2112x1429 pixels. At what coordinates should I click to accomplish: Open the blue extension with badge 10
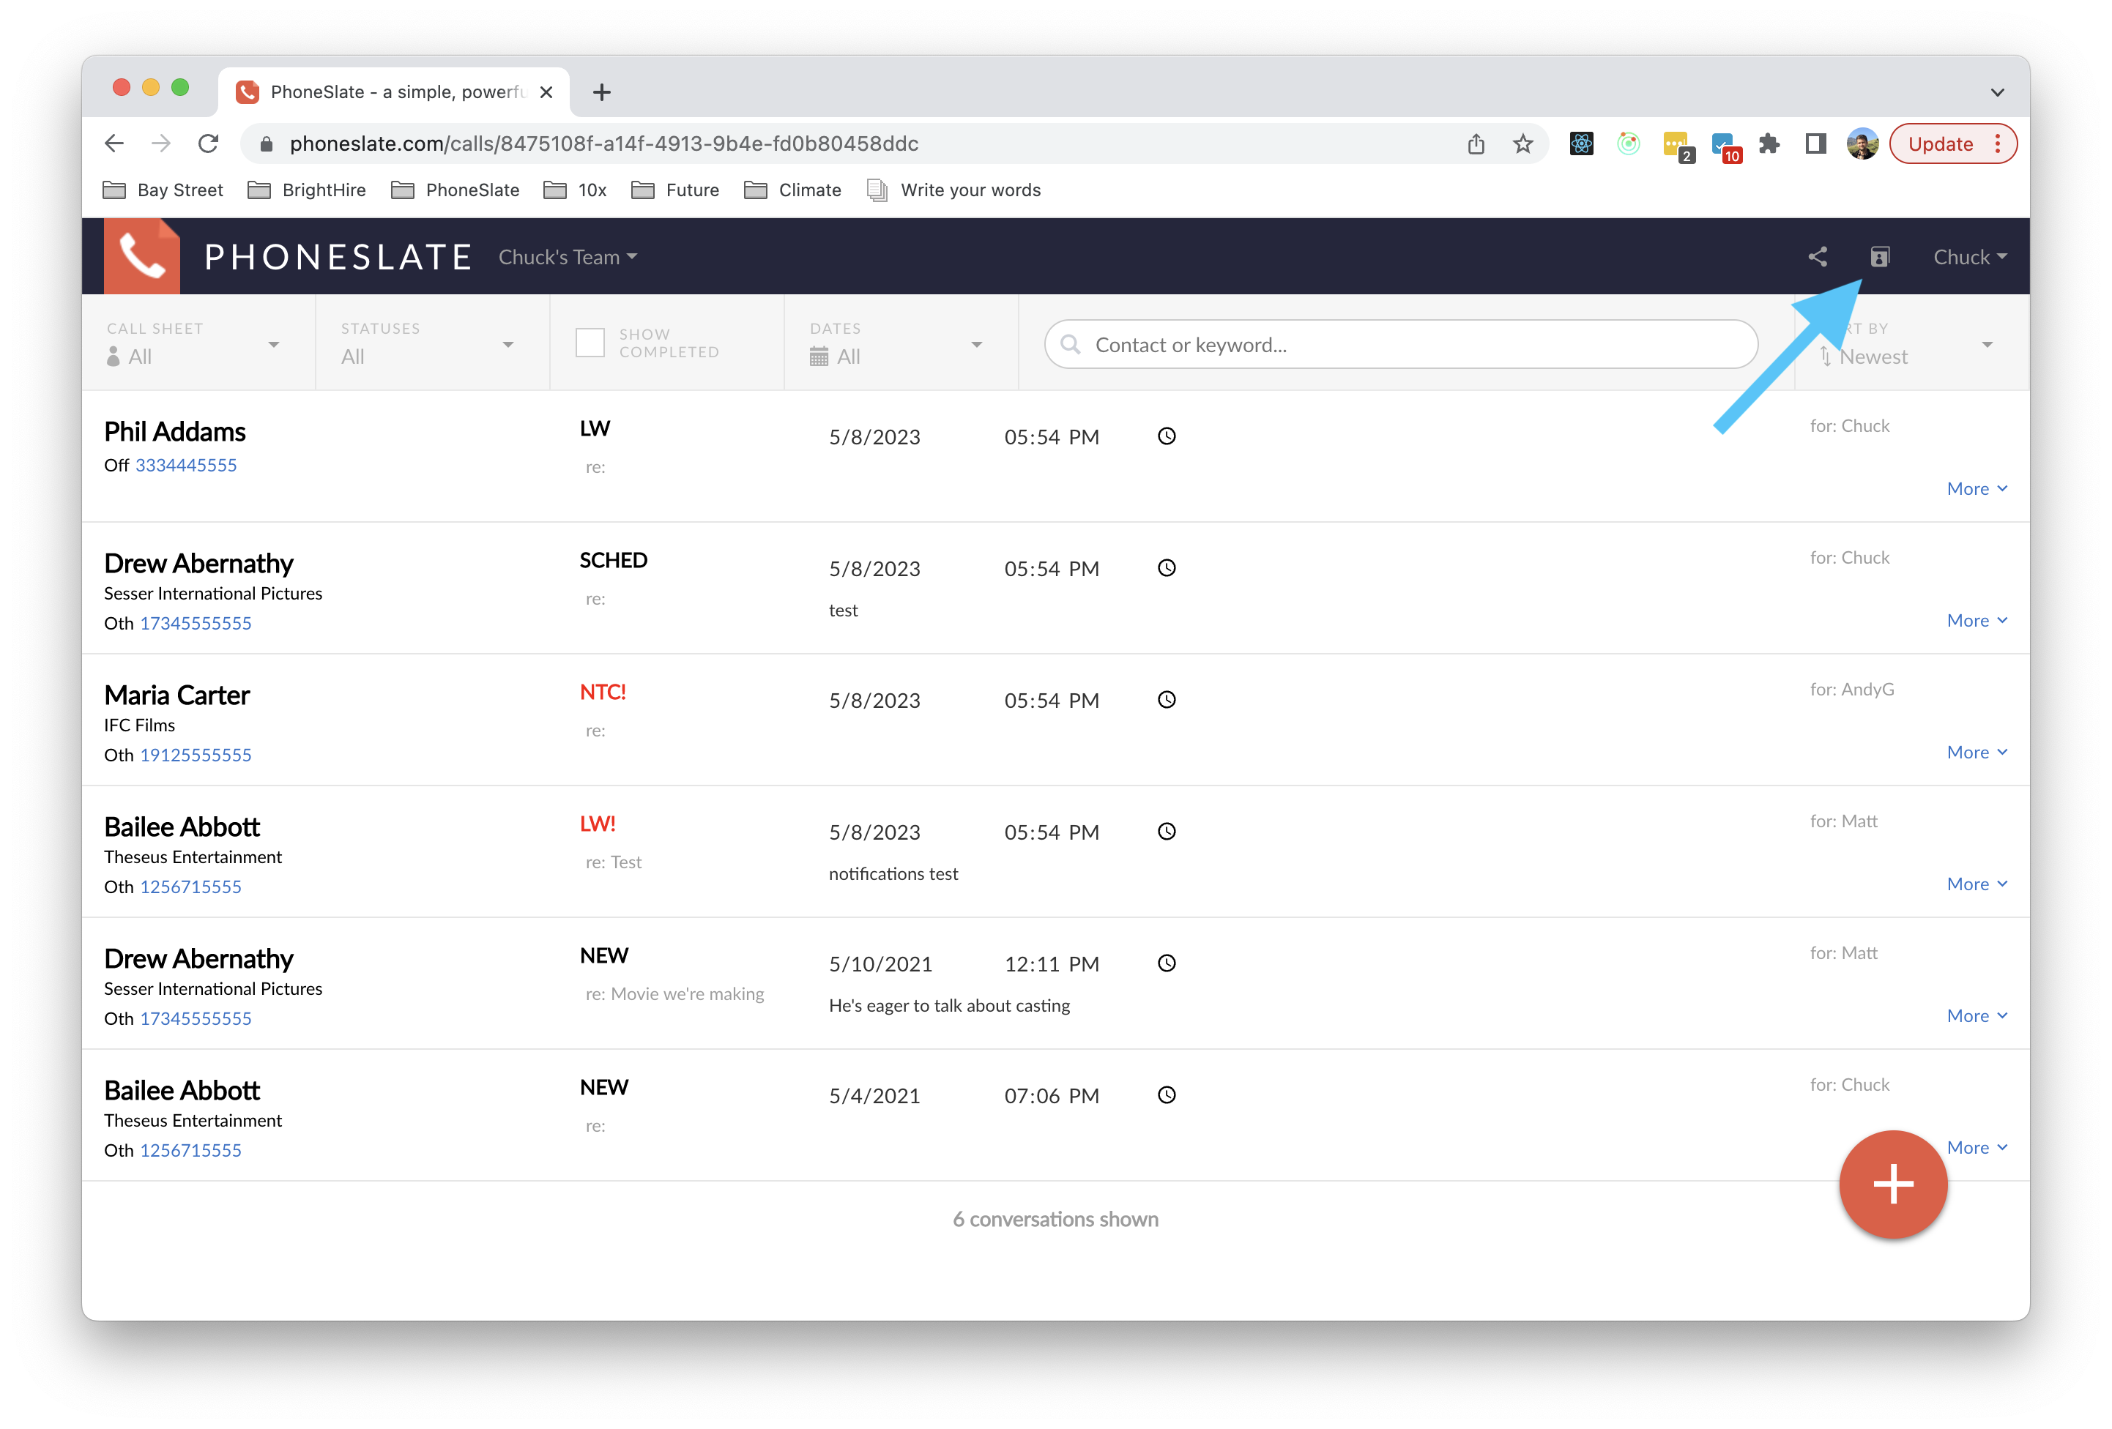coord(1725,146)
